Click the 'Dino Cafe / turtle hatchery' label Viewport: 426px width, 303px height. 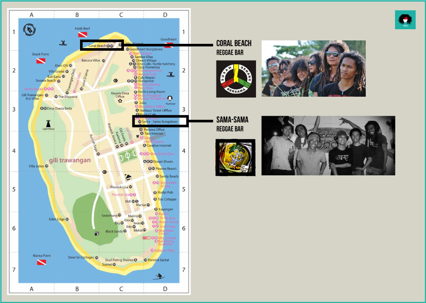click(x=156, y=64)
